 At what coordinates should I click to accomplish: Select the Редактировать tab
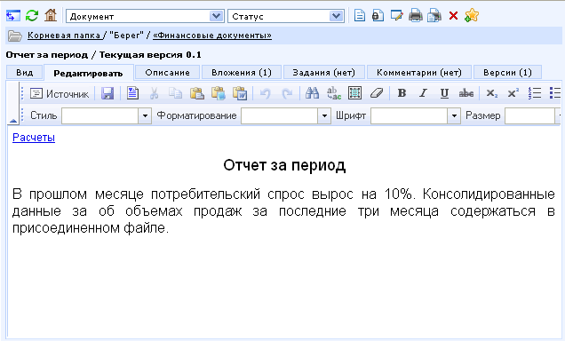pos(88,73)
